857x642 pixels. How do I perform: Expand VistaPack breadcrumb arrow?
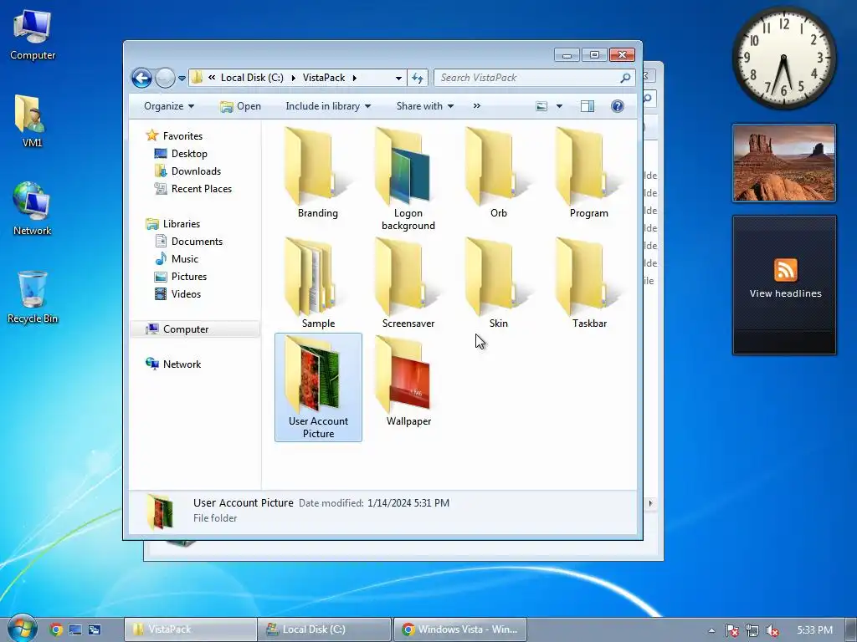click(x=354, y=78)
